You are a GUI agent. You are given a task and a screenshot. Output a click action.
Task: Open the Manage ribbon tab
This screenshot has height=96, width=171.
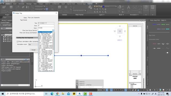[29, 4]
